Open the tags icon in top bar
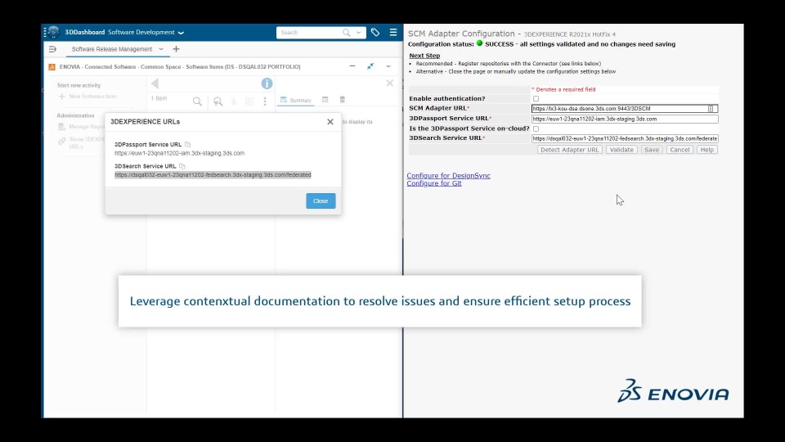 (x=375, y=33)
